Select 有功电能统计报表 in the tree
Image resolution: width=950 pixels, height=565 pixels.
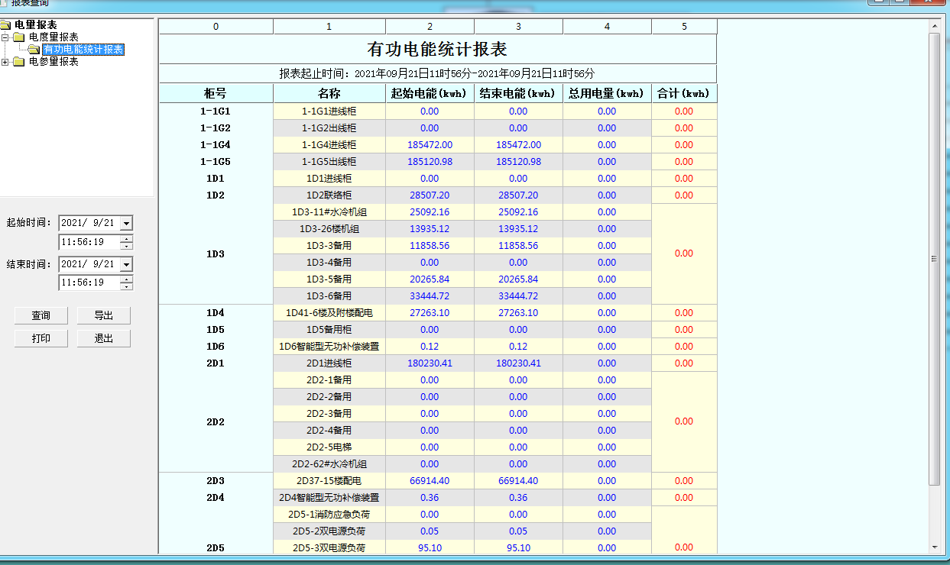pos(83,50)
